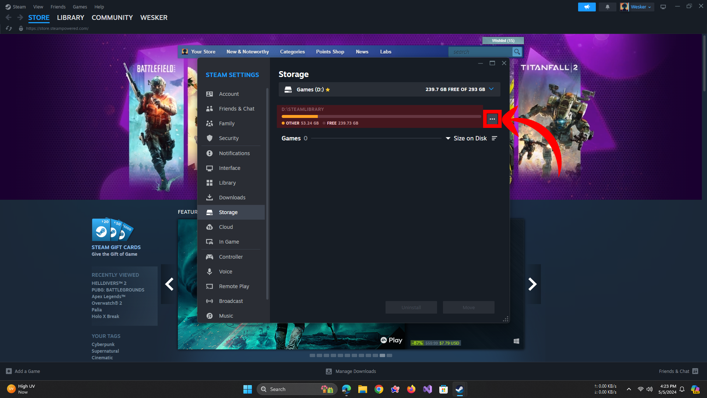The height and width of the screenshot is (398, 707).
Task: Click the D:\SteamLibrary storage usage bar
Action: 381,116
